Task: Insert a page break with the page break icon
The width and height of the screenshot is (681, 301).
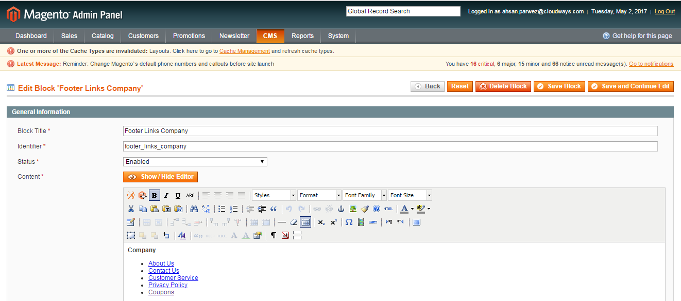Action: [297, 235]
